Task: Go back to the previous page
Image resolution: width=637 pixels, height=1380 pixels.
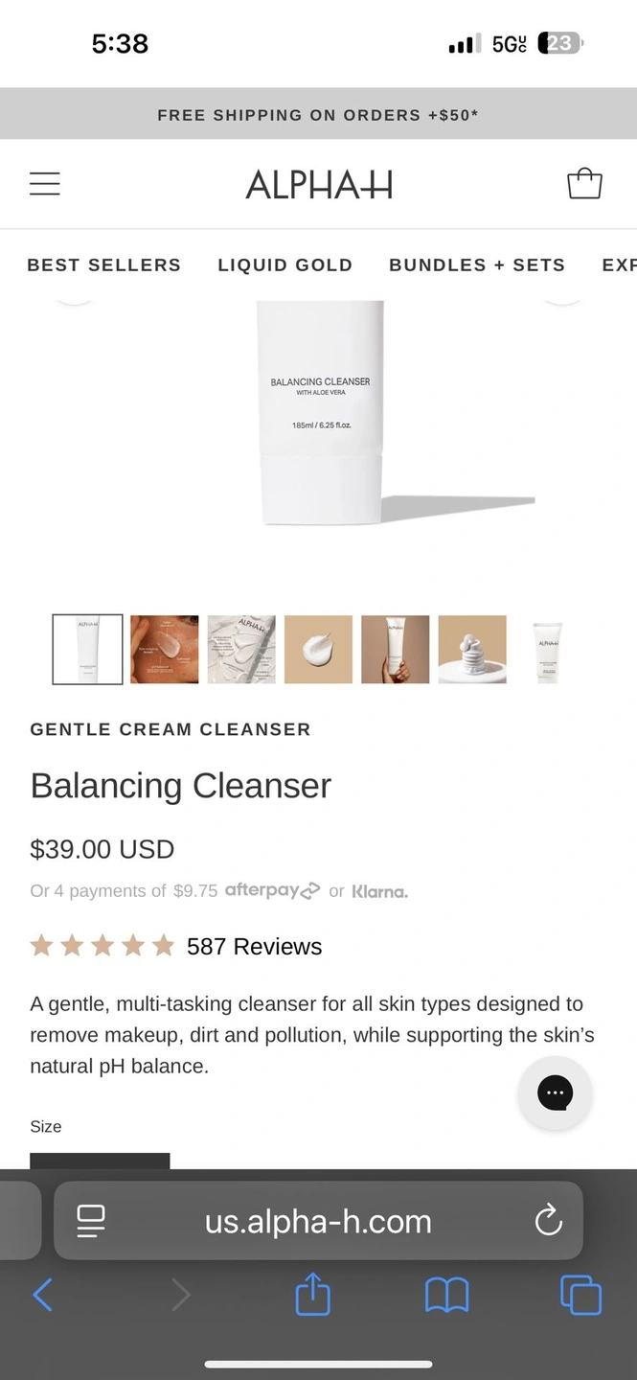Action: pyautogui.click(x=42, y=1296)
